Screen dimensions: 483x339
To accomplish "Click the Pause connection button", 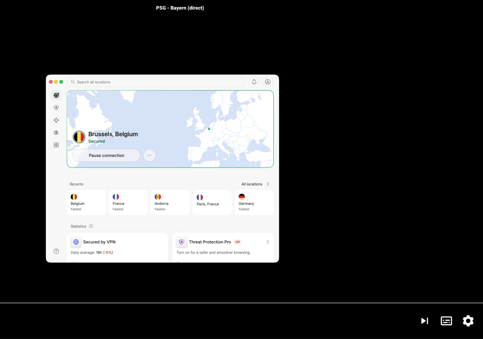I will (x=106, y=155).
